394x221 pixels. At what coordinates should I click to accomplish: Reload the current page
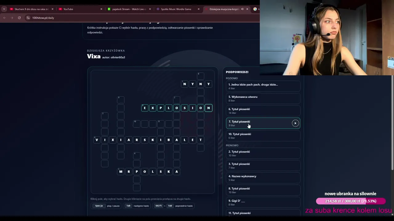point(19,18)
